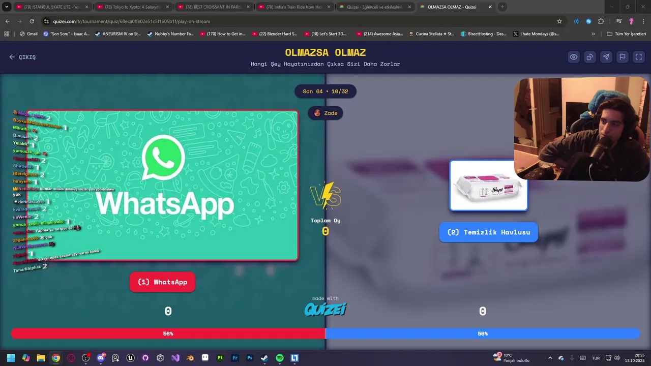This screenshot has width=651, height=366.
Task: Open the Gmail bookmark
Action: [x=28, y=34]
